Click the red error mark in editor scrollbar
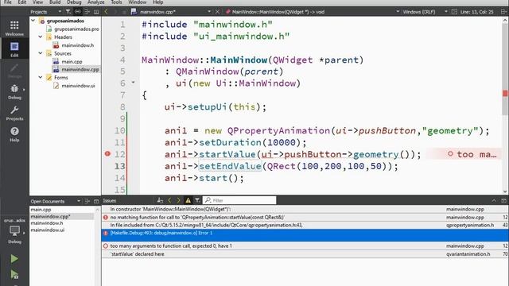The image size is (509, 286). point(505,94)
